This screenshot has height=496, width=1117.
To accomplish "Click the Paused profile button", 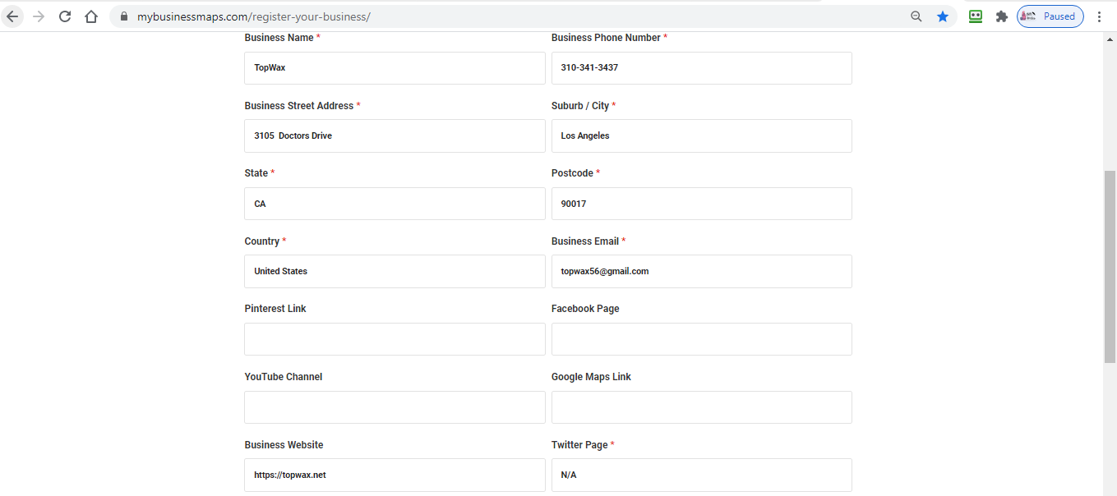I will pos(1050,16).
